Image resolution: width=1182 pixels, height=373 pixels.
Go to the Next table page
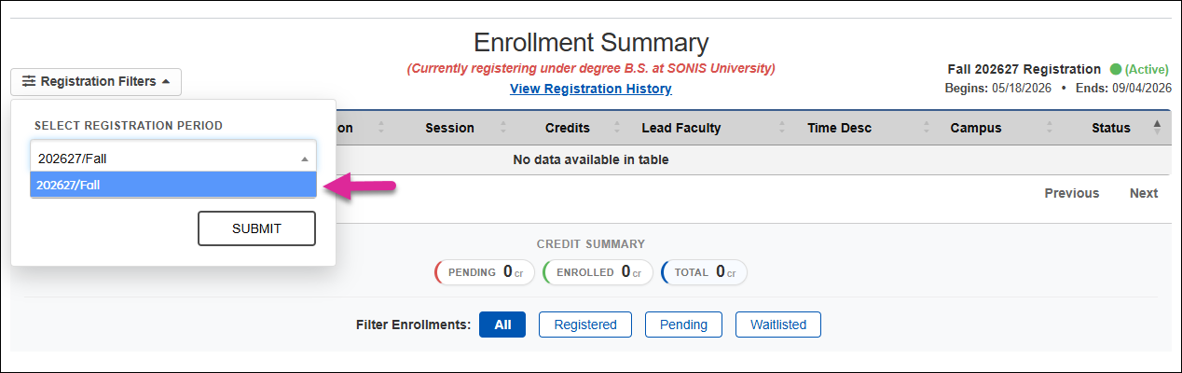tap(1144, 193)
